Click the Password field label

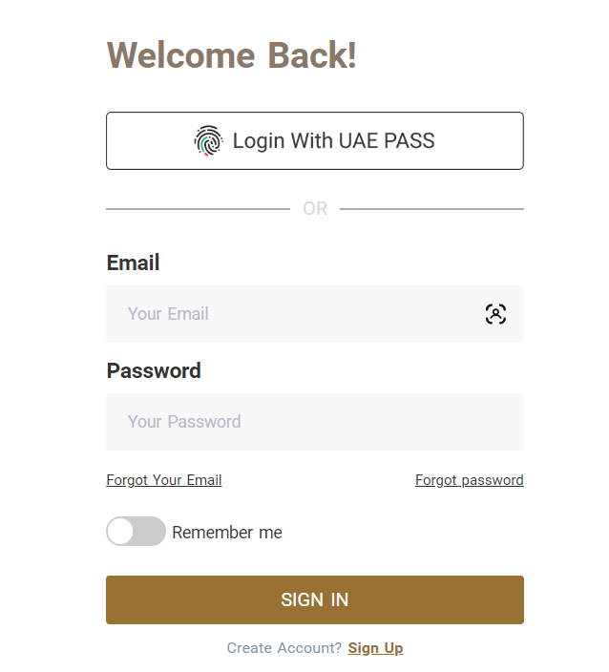pos(154,370)
